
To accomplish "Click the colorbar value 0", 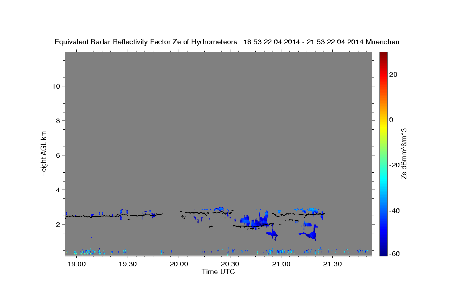I will (391, 120).
